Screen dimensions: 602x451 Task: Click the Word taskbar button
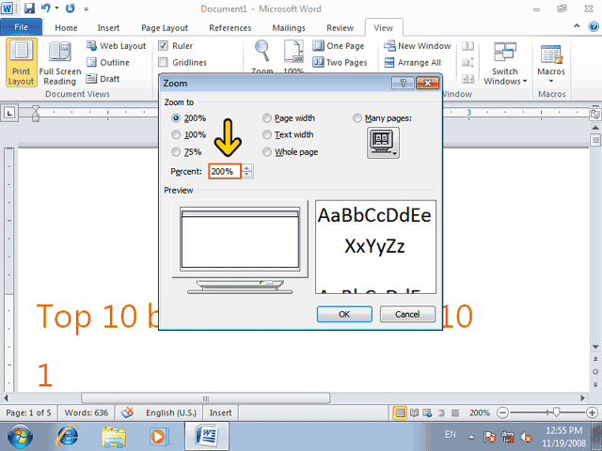(207, 436)
